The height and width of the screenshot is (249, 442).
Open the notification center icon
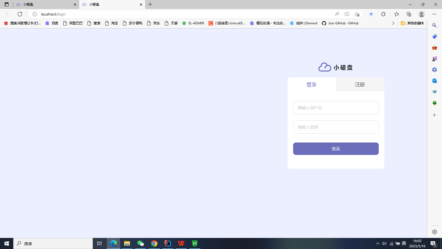pyautogui.click(x=433, y=244)
